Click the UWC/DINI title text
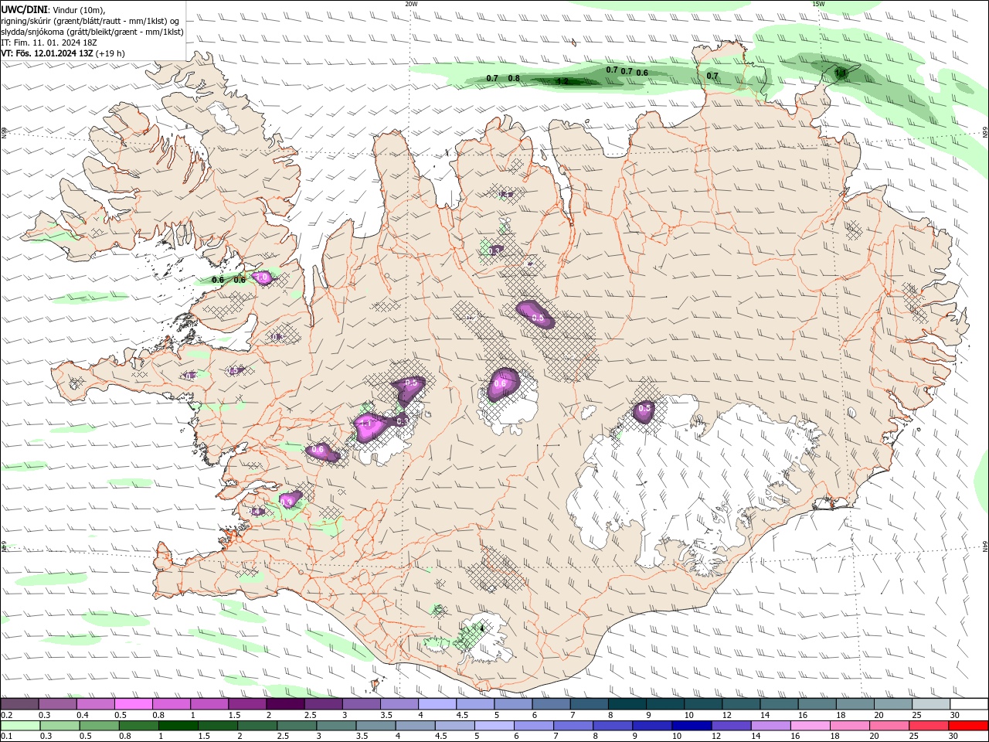 point(24,9)
